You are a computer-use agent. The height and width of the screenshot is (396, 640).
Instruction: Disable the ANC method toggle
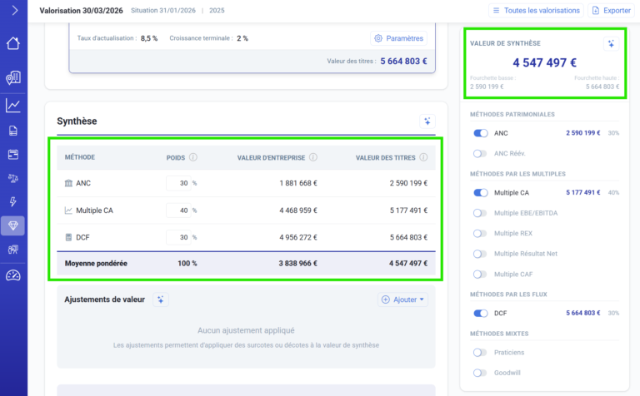tap(481, 133)
